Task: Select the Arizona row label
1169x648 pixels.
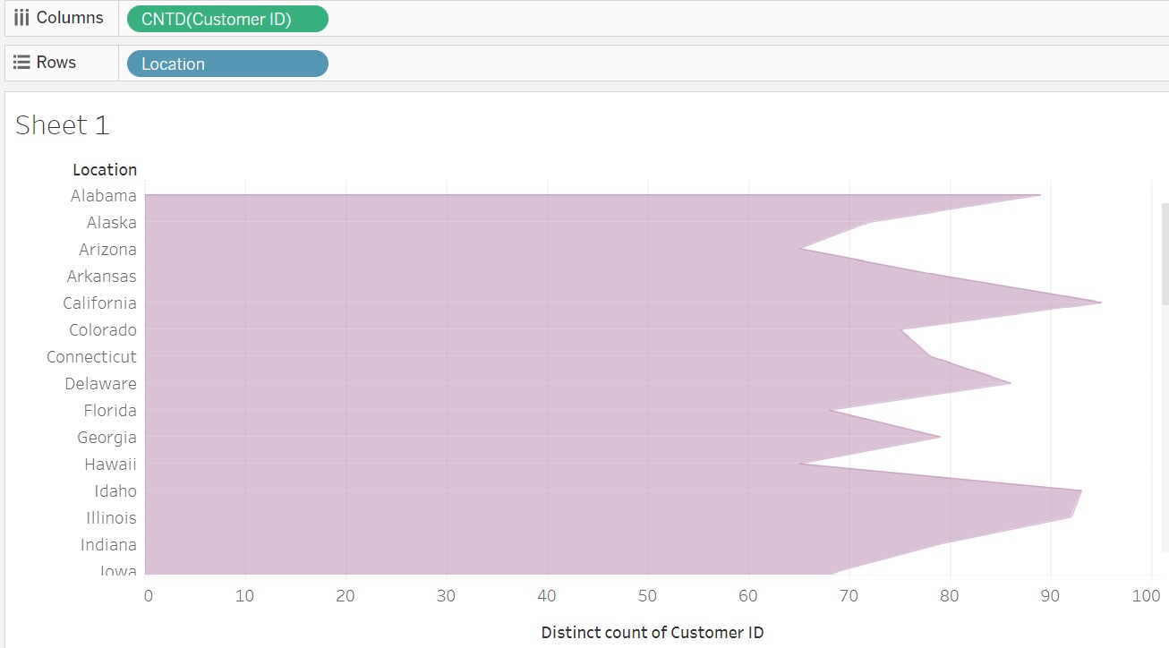Action: (x=107, y=250)
